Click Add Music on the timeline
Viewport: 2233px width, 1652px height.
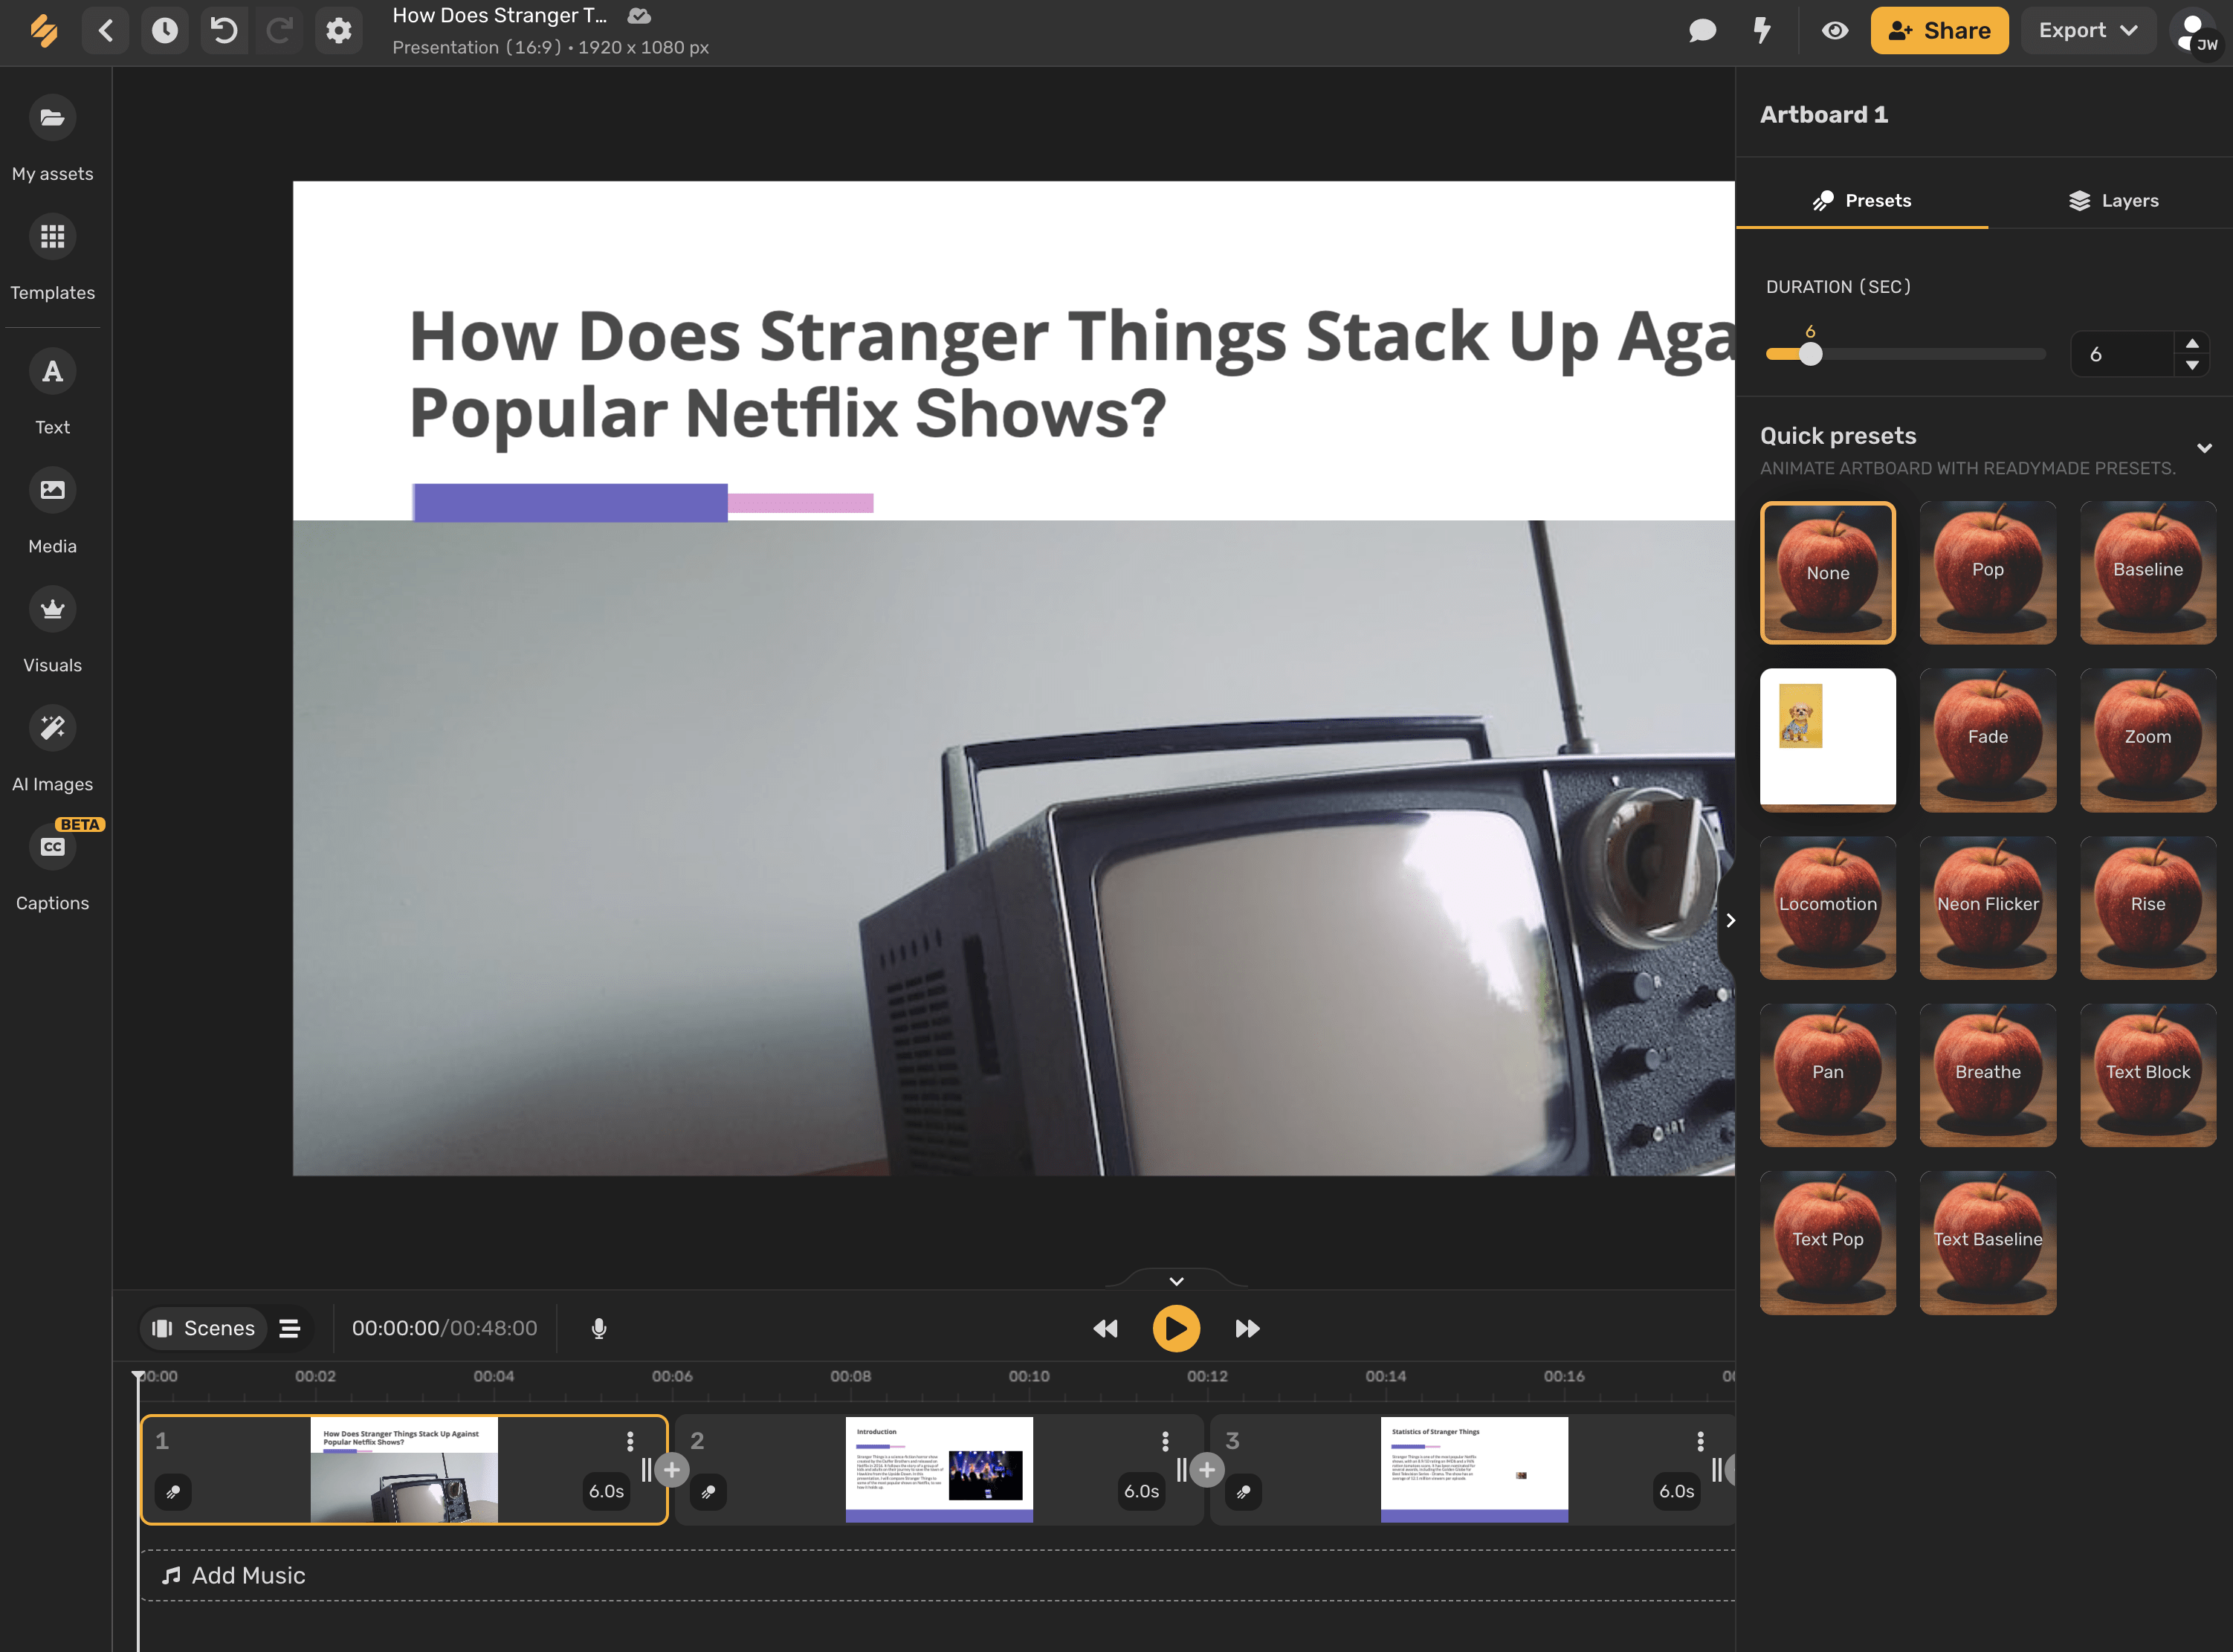click(234, 1576)
